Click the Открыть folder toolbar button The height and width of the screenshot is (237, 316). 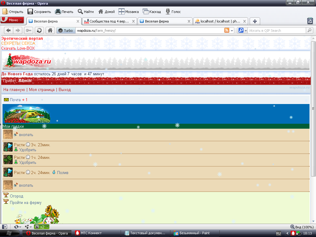(x=13, y=12)
